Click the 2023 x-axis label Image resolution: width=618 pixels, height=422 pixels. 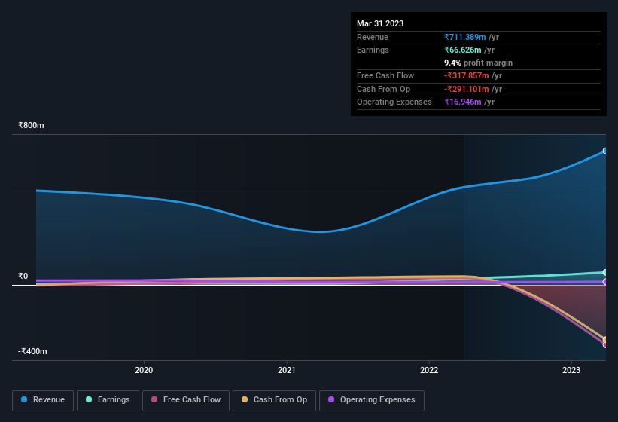tap(571, 370)
